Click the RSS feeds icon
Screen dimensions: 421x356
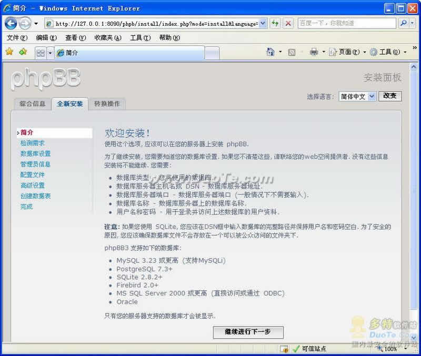[x=292, y=52]
